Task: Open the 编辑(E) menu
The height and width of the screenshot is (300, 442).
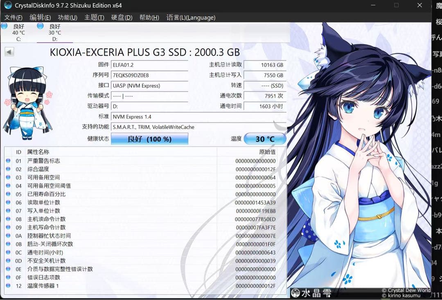Action: (x=40, y=18)
